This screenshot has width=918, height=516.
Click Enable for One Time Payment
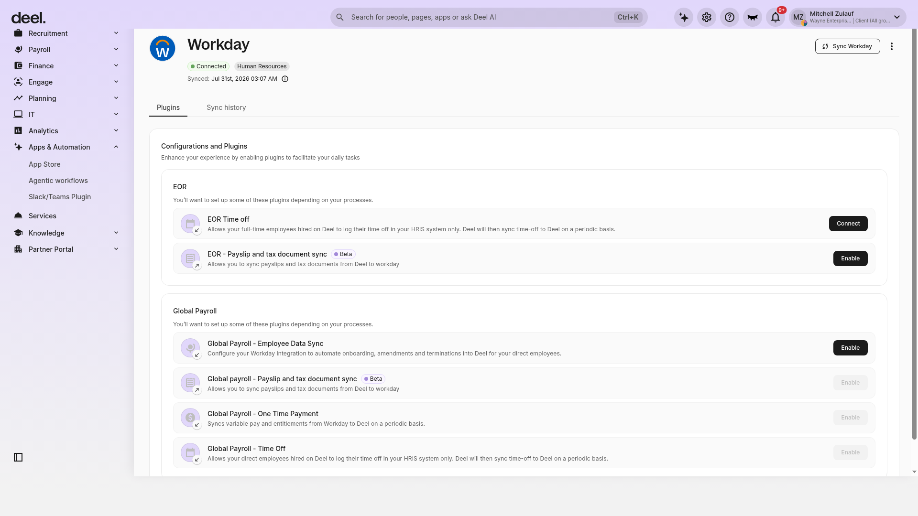(850, 418)
